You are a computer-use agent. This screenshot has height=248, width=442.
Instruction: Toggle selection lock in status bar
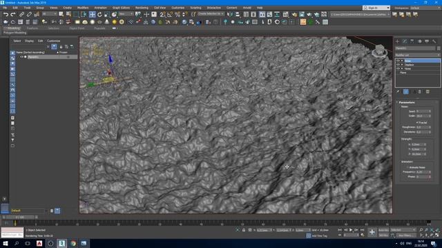tap(244, 230)
